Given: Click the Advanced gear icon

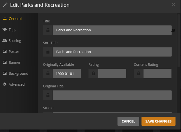Looking at the screenshot, I should click(5, 84).
